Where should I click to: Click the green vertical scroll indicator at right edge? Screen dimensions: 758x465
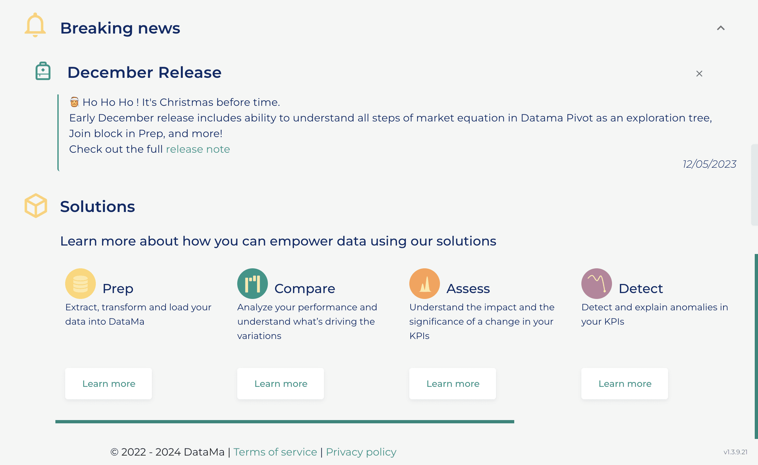[756, 346]
